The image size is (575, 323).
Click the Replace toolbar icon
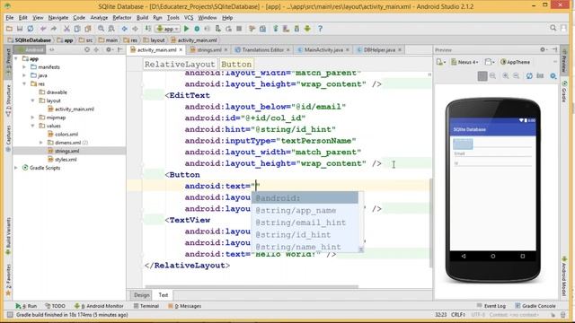[x=111, y=29]
